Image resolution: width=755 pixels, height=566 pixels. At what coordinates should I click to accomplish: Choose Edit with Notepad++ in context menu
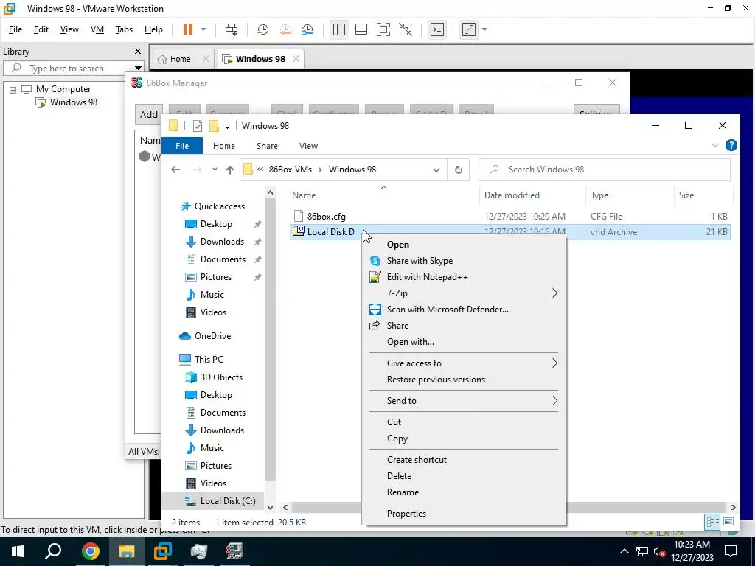pos(465,277)
